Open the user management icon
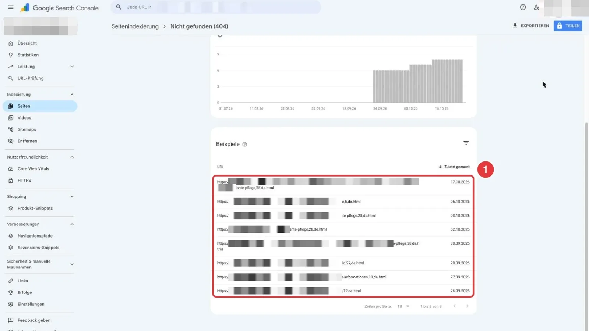Viewport: 589px width, 331px height. (536, 7)
